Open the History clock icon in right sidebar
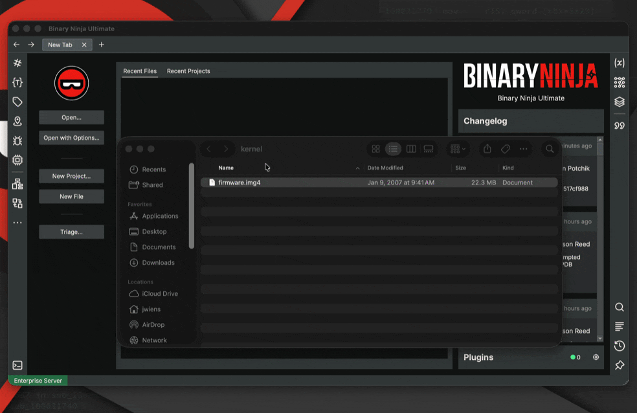Viewport: 637px width, 413px height. click(x=620, y=346)
